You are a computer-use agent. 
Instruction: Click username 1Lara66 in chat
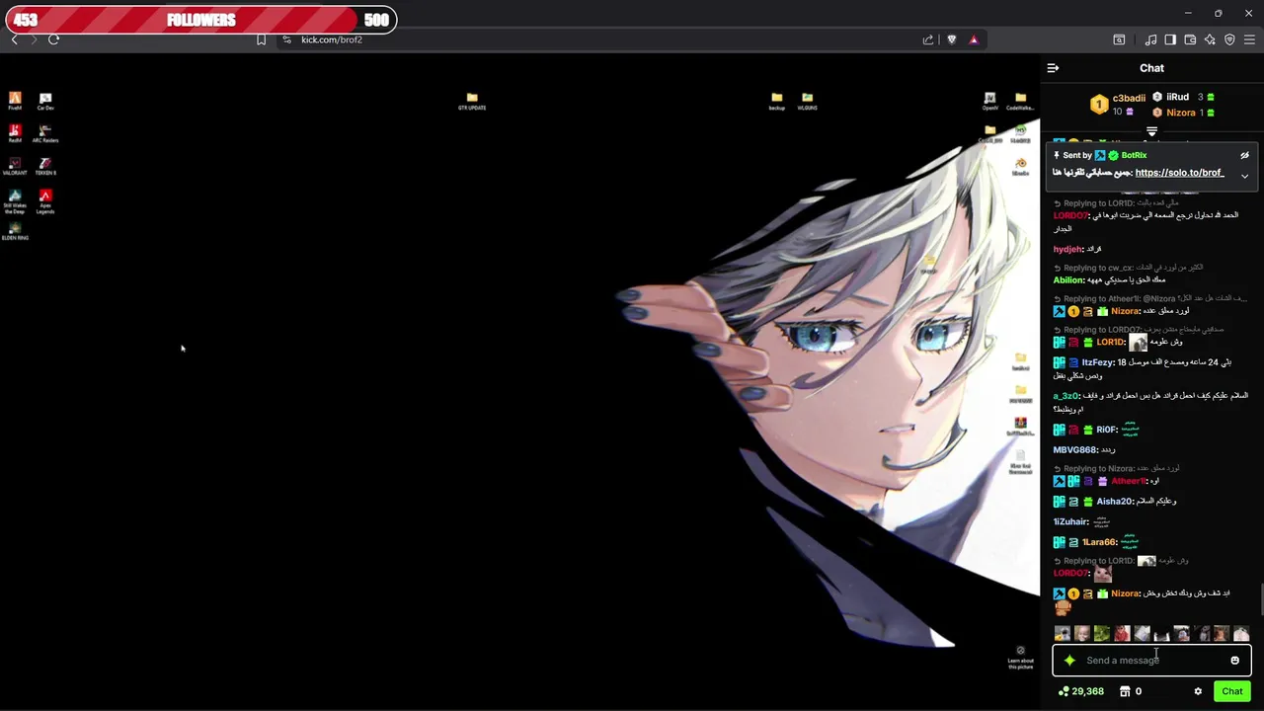click(1100, 542)
